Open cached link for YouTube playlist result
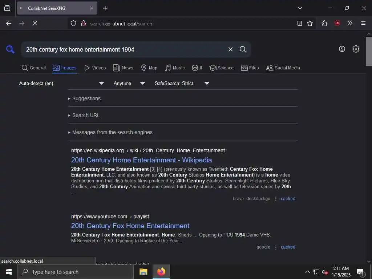This screenshot has width=372, height=279. pos(288,247)
